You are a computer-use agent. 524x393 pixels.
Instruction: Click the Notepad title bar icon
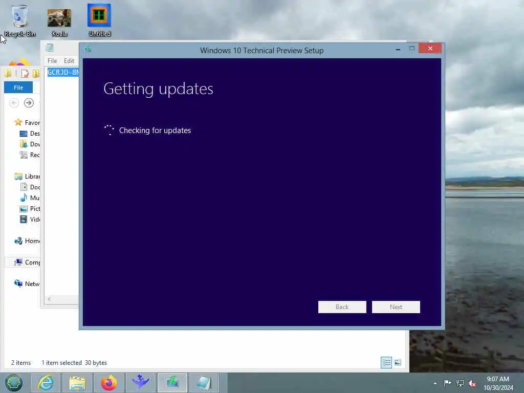pos(50,48)
